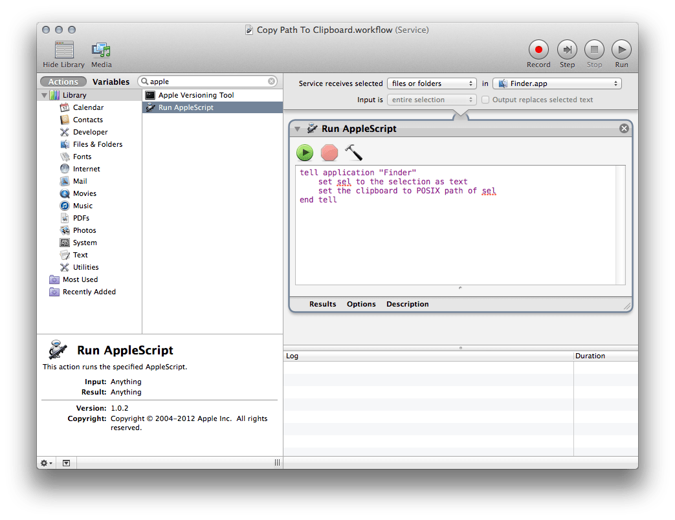Viewport: 675px width, 520px height.
Task: Click the Step workflow button
Action: click(x=567, y=50)
